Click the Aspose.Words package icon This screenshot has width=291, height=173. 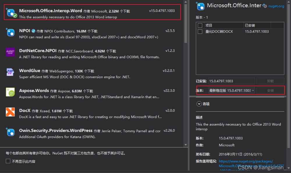pyautogui.click(x=10, y=92)
